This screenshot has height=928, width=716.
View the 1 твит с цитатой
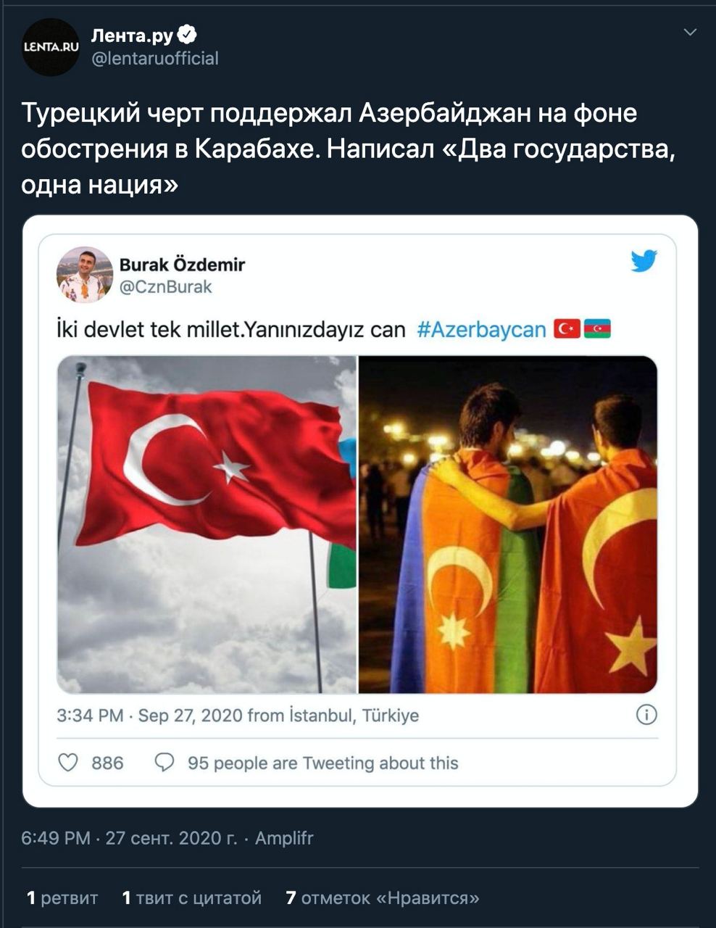tap(192, 898)
